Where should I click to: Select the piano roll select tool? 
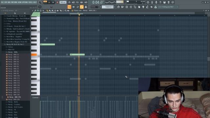click(63, 10)
